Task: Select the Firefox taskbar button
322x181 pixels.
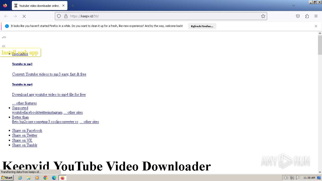Action: tap(62, 178)
